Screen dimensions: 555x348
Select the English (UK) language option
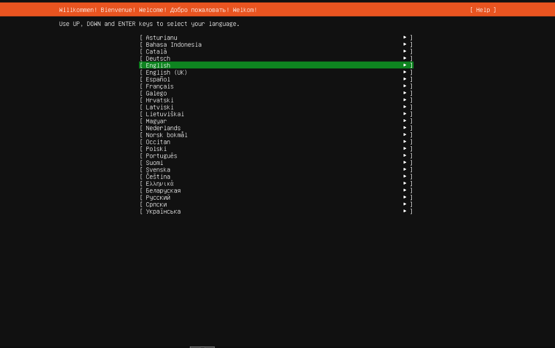point(163,72)
